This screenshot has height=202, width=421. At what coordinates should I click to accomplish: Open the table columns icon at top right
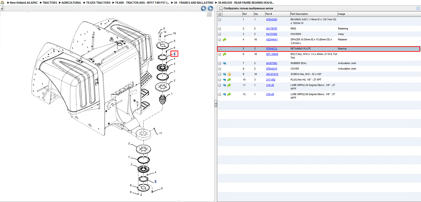coord(418,8)
